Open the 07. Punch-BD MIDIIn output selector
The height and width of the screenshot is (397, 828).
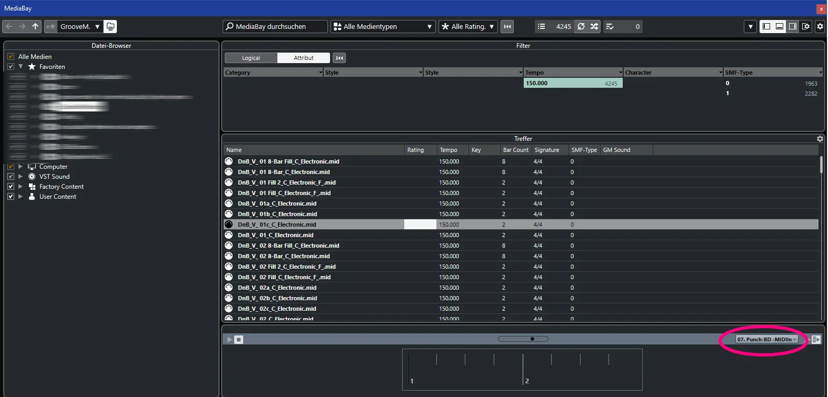tap(766, 340)
